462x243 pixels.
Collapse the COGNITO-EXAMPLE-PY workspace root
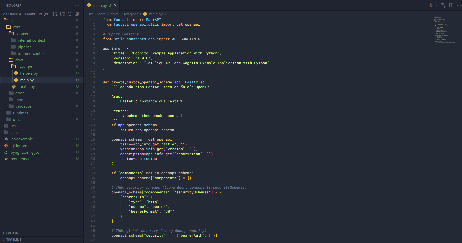click(x=3, y=14)
